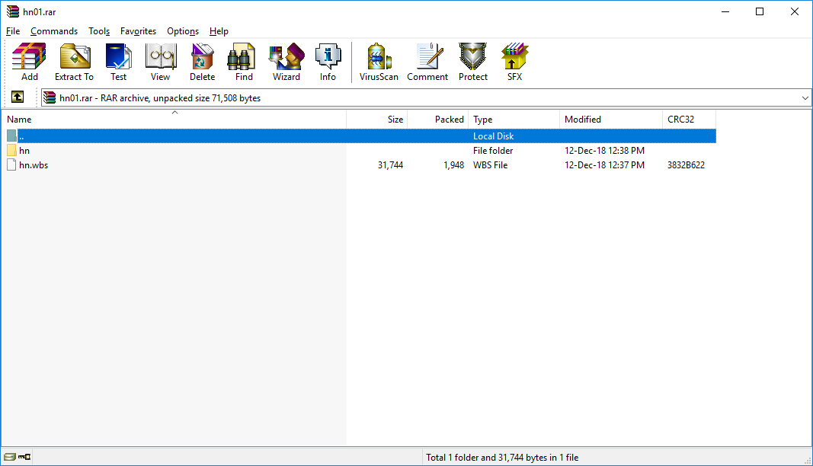Click the 'Local Disk' type cell

tap(494, 136)
